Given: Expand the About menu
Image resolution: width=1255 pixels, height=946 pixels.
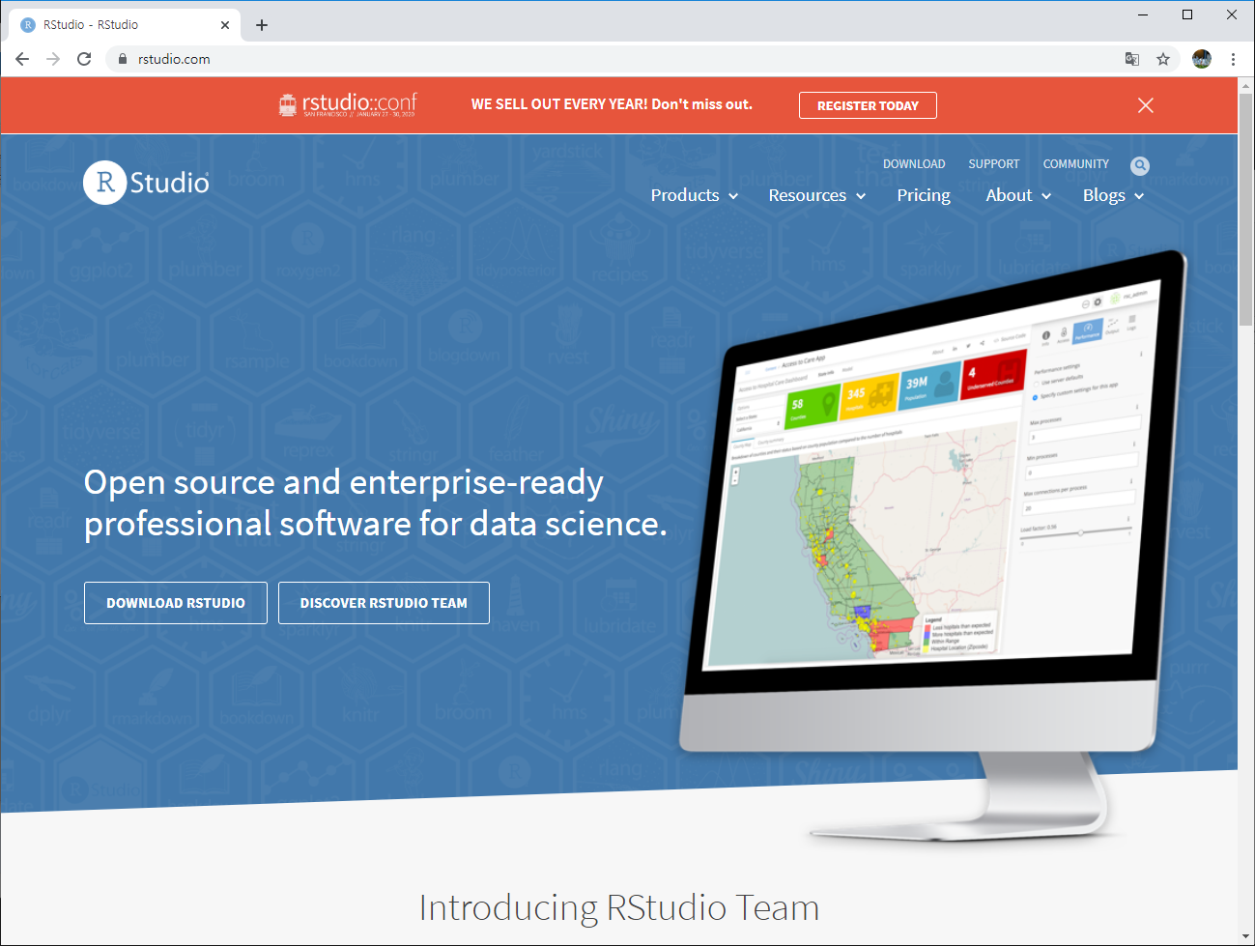Looking at the screenshot, I should click(x=1018, y=195).
